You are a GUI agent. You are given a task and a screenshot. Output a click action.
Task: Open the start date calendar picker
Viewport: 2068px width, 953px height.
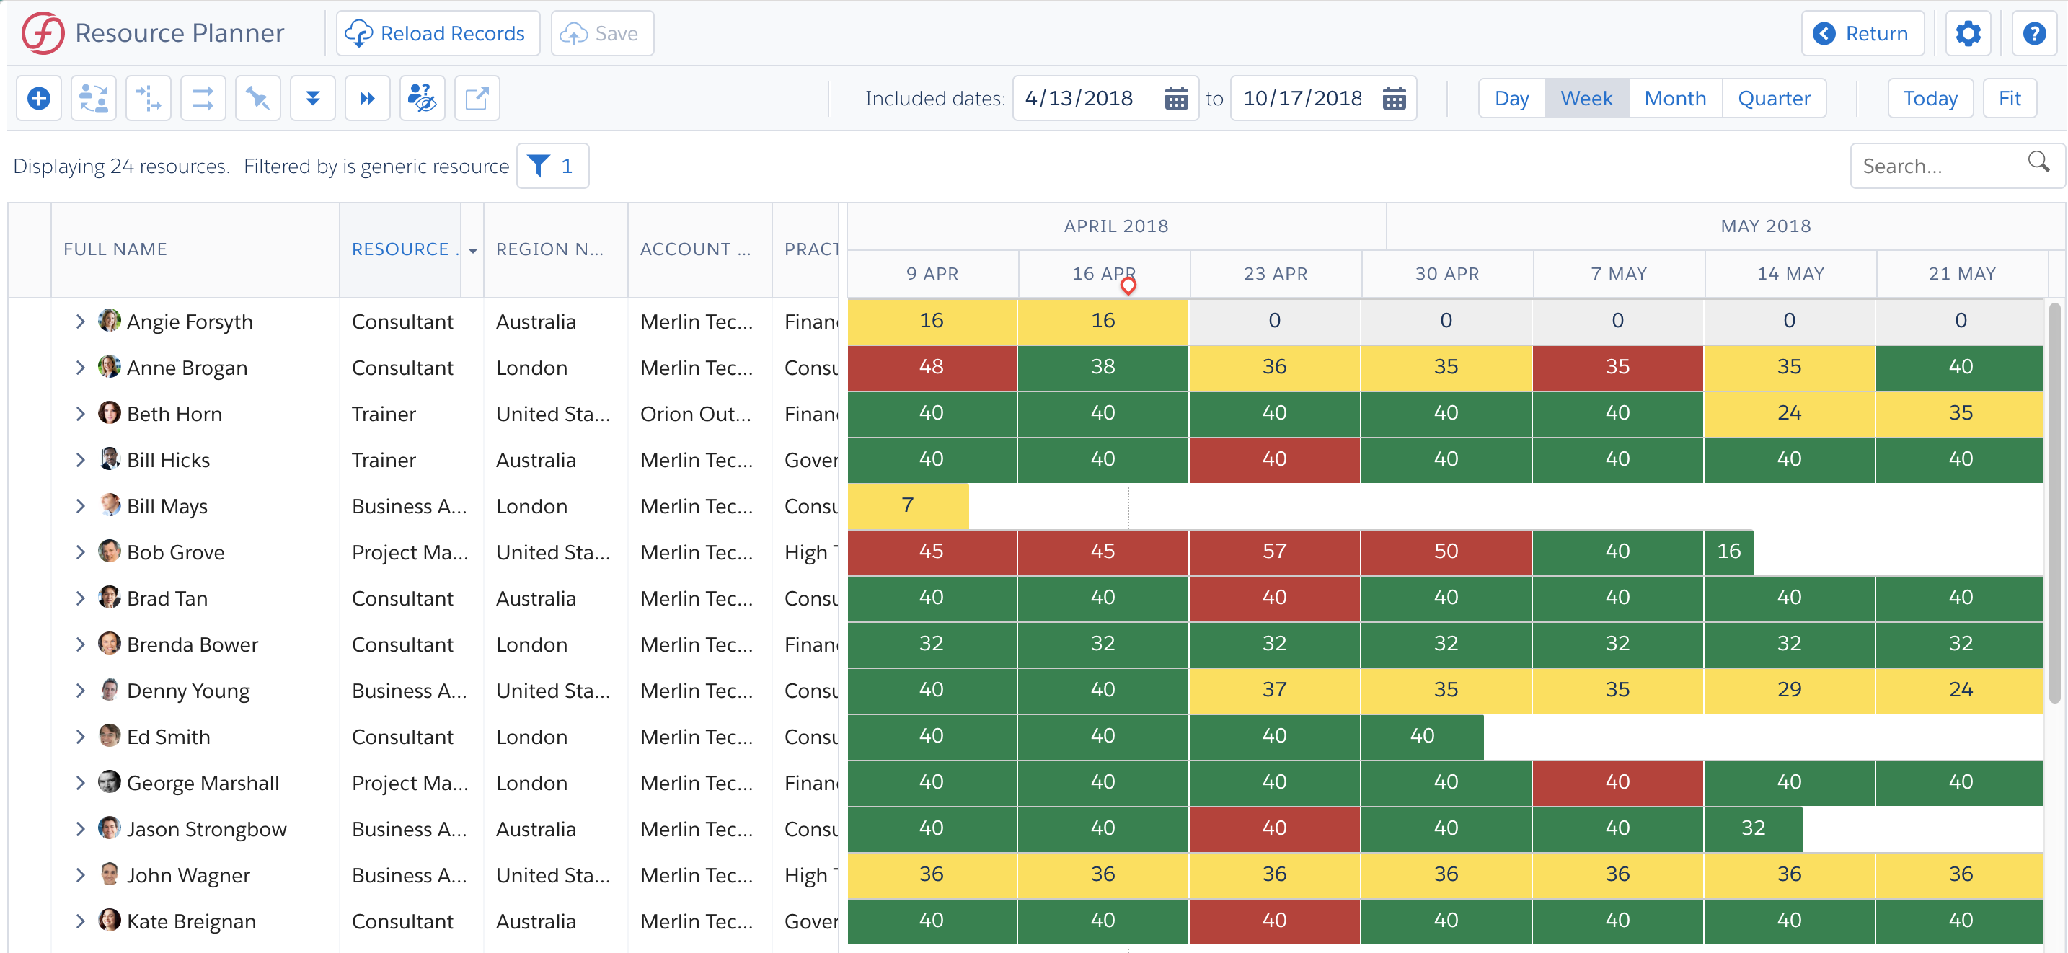pos(1176,99)
